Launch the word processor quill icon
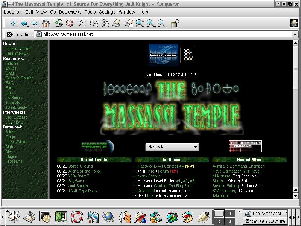 tap(140, 217)
